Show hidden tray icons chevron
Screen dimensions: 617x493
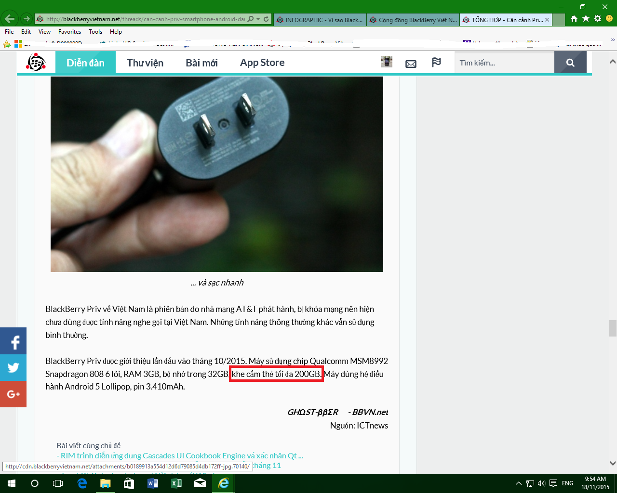tap(518, 483)
